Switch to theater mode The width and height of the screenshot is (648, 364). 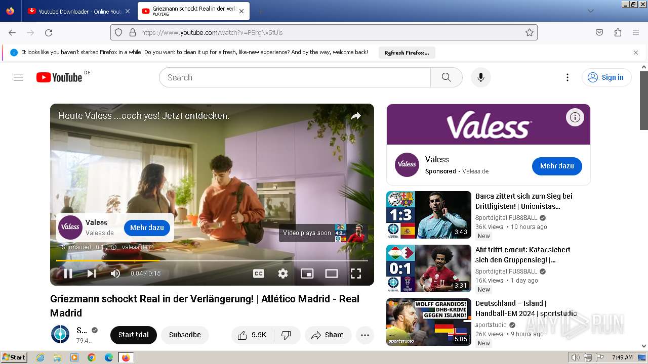pyautogui.click(x=332, y=274)
